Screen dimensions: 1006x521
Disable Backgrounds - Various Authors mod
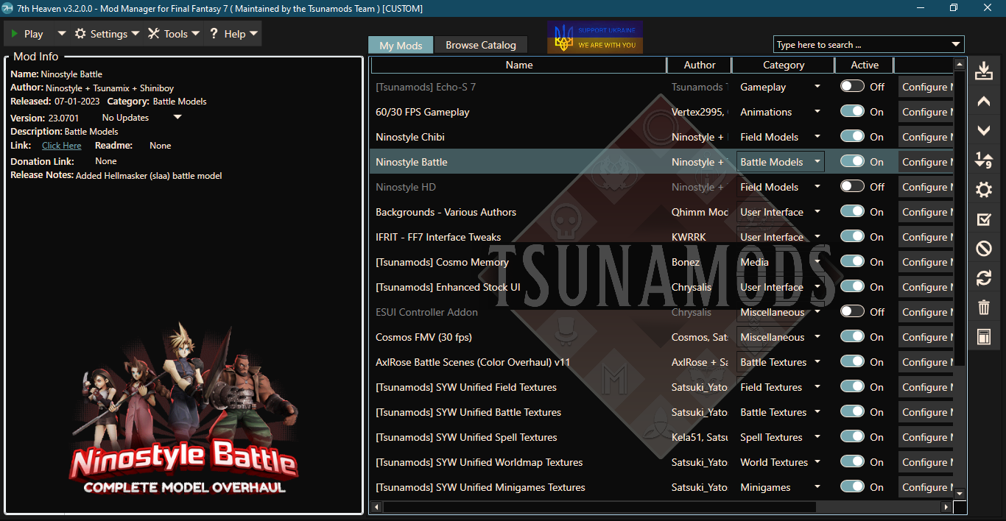coord(852,211)
